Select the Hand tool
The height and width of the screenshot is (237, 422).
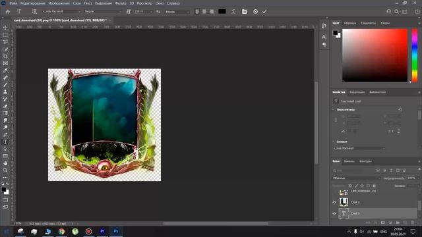[x=5, y=163]
